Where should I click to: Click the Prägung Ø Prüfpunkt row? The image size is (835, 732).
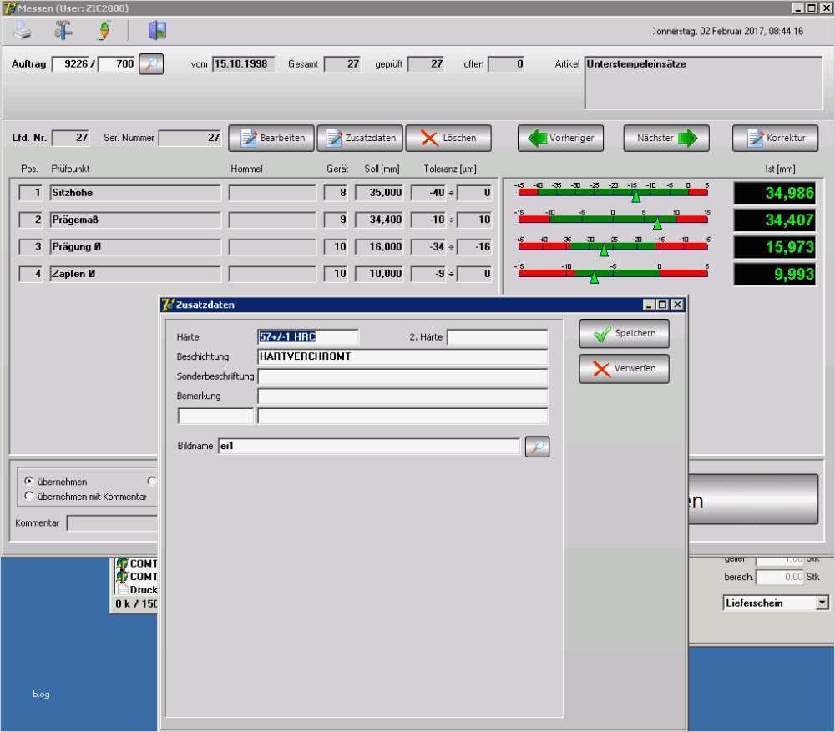click(x=135, y=247)
